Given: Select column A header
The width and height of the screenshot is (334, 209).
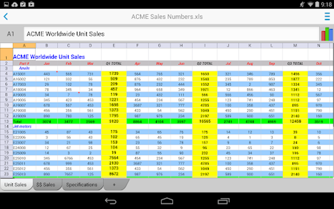Looking at the screenshot, I should pyautogui.click(x=24, y=46).
